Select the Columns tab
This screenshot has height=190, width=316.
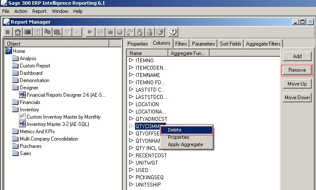[x=161, y=43]
